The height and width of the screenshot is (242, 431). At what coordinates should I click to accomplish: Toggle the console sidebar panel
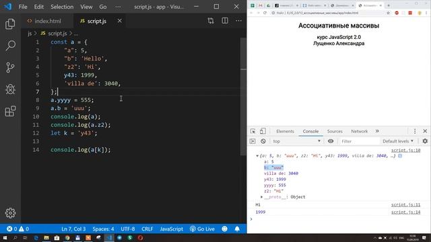[x=253, y=141]
